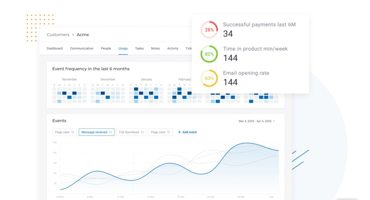Remove the Page view chip after File download
The width and height of the screenshot is (370, 200).
(x=169, y=132)
